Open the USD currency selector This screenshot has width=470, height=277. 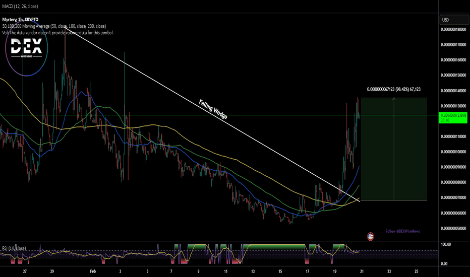tap(454, 20)
